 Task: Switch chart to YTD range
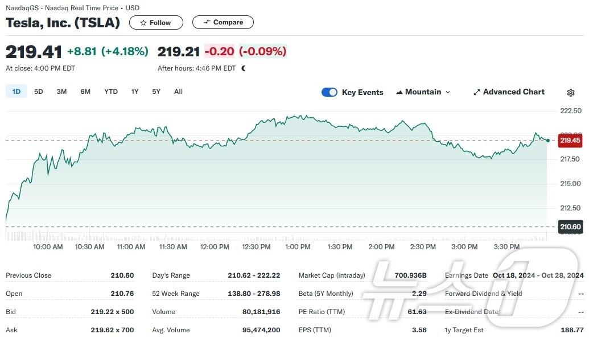111,92
